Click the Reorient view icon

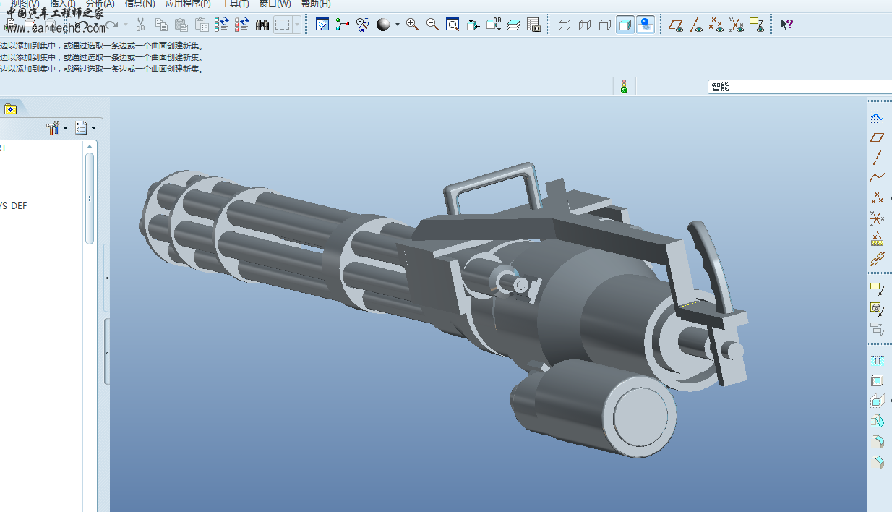coord(473,25)
